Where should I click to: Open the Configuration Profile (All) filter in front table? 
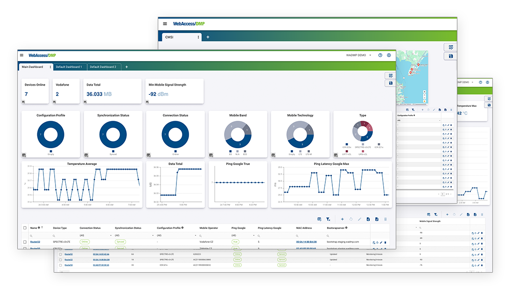(x=176, y=235)
